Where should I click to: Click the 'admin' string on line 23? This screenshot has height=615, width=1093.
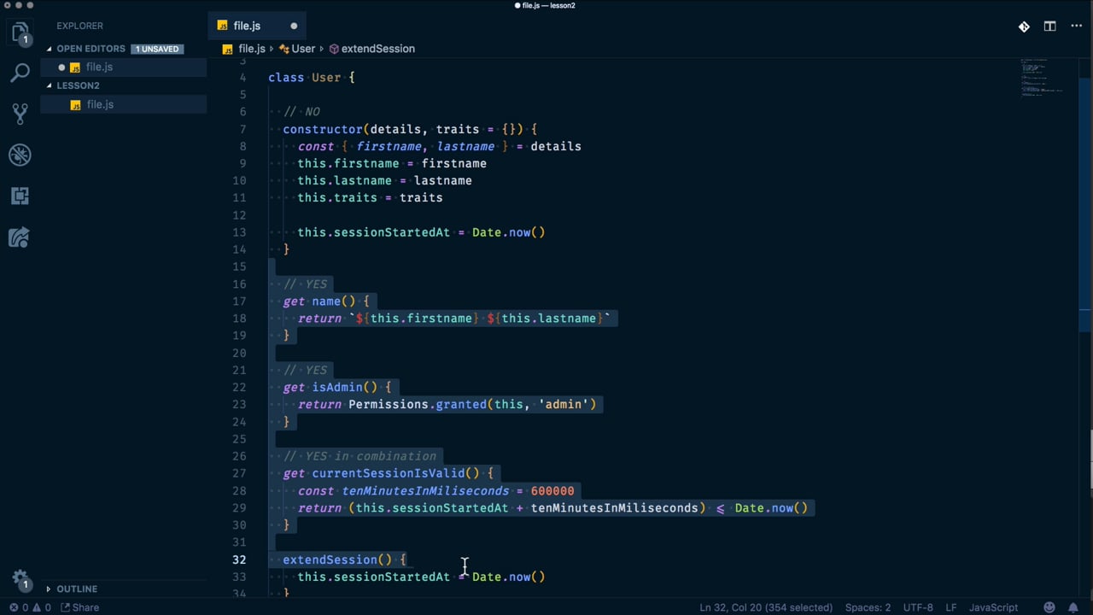click(564, 404)
